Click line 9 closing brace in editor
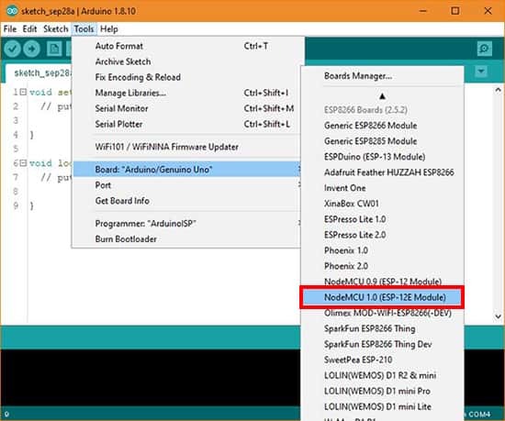 (x=31, y=205)
